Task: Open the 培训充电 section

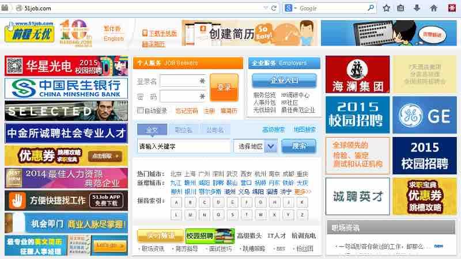Action: (304, 236)
